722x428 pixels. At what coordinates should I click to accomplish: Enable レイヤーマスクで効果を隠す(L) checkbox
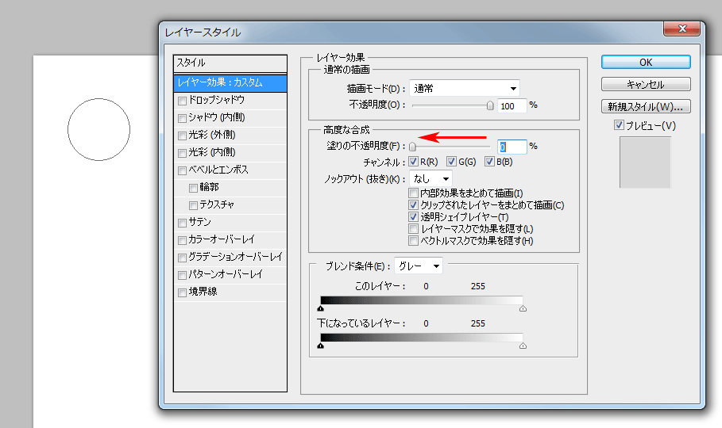click(x=413, y=229)
